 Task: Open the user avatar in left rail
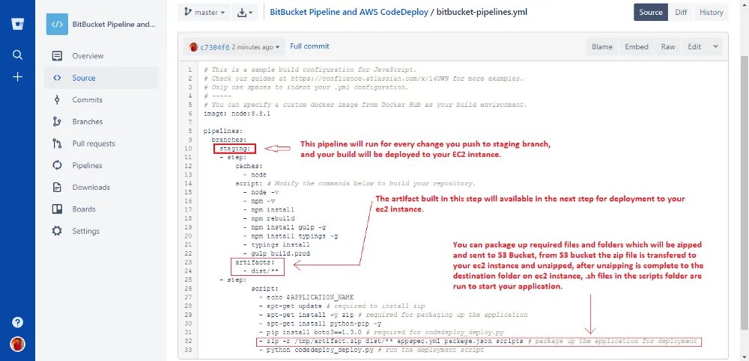pos(18,344)
